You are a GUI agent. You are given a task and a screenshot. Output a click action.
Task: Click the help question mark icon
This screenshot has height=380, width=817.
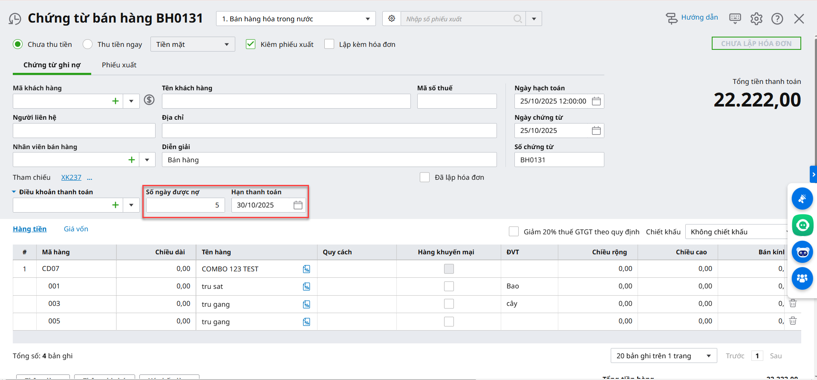(x=777, y=19)
